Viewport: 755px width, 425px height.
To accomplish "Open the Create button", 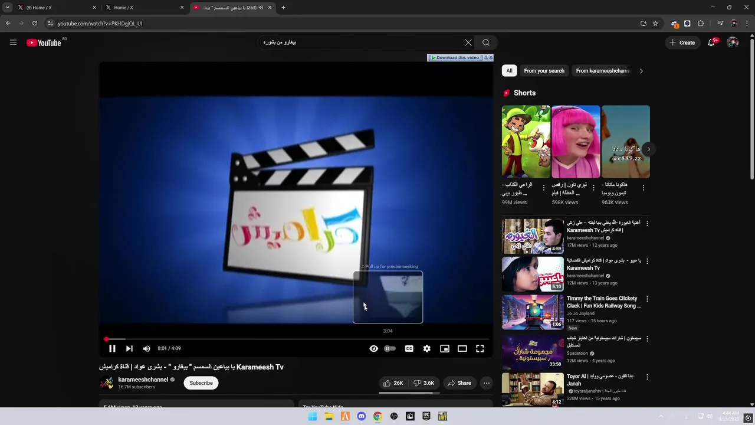I will click(x=682, y=42).
